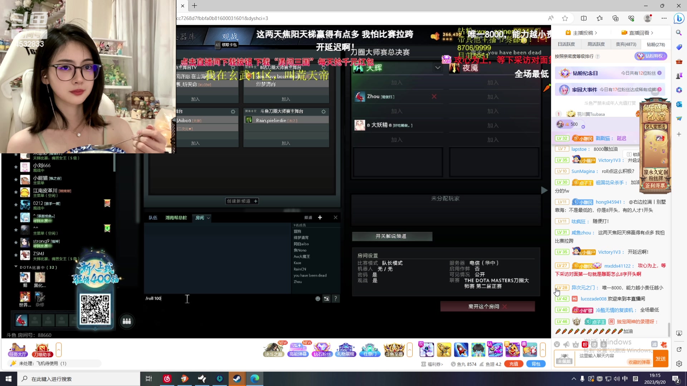Open the Bing Copilot icon
Image resolution: width=687 pixels, height=386 pixels.
[x=679, y=18]
